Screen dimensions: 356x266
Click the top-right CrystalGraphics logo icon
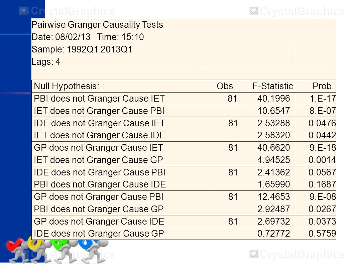[254, 11]
